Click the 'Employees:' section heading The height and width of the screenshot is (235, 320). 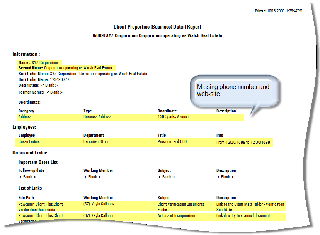[x=24, y=127]
